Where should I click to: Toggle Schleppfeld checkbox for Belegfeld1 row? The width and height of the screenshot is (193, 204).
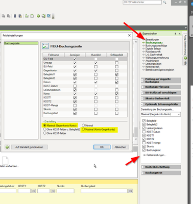pos(116,74)
